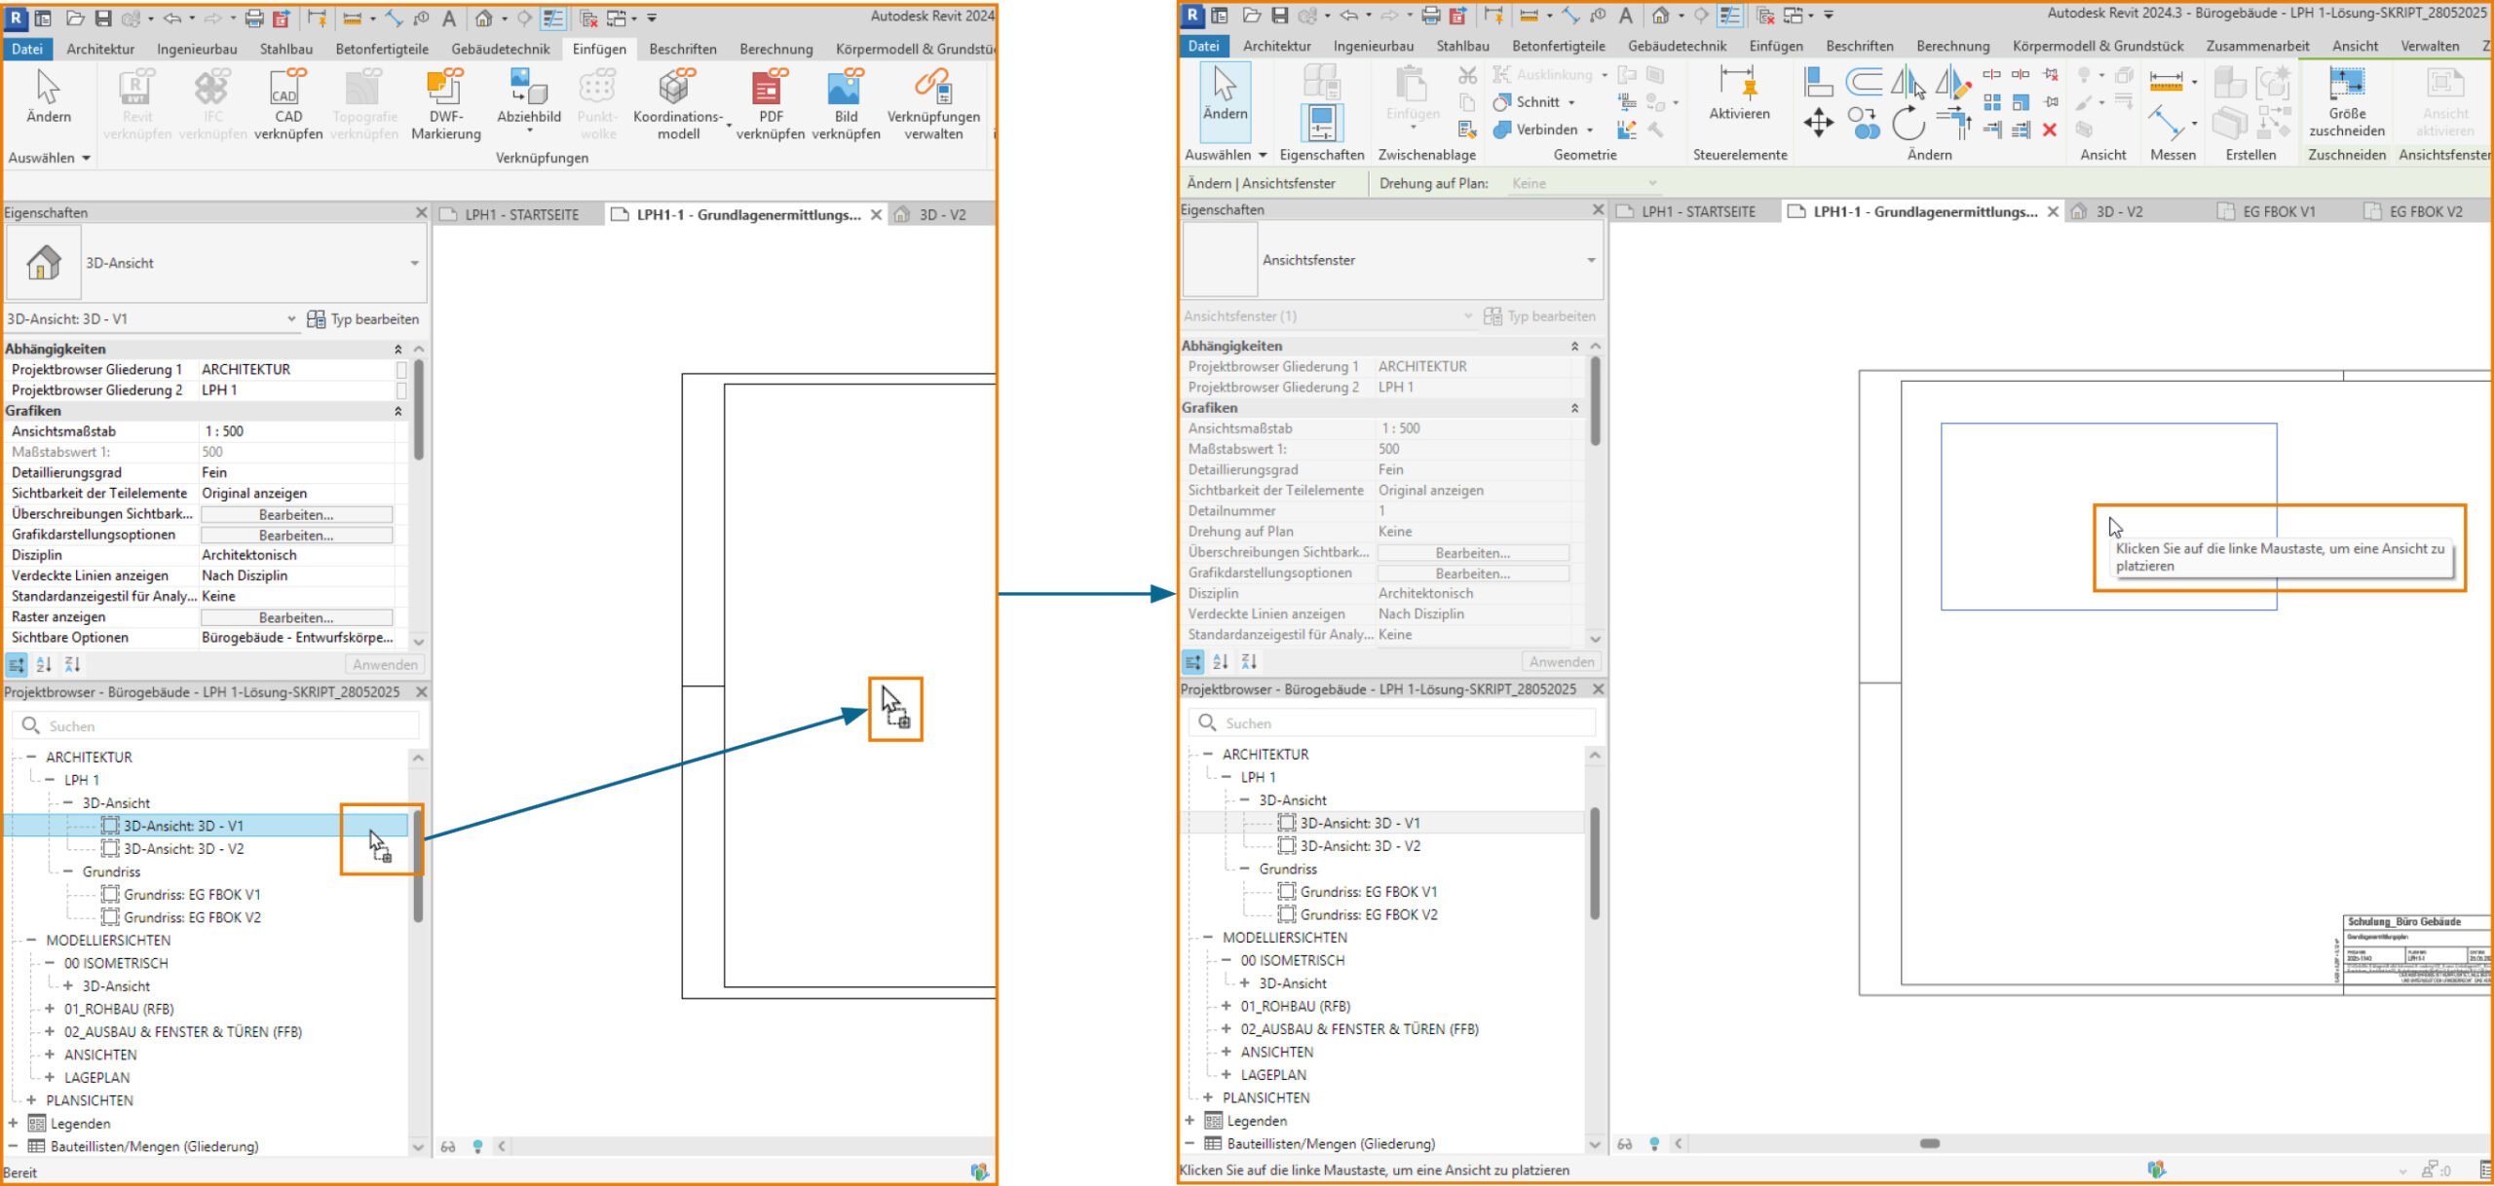Click Bearbeiten for Raster anzeigen in left window
This screenshot has width=2494, height=1186.
[x=296, y=617]
